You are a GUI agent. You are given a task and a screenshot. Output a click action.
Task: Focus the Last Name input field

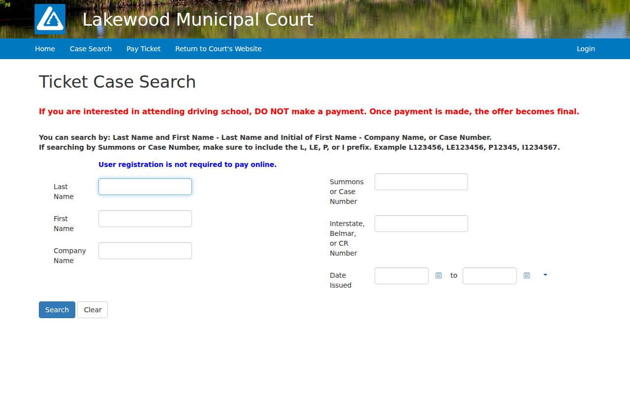pos(145,187)
